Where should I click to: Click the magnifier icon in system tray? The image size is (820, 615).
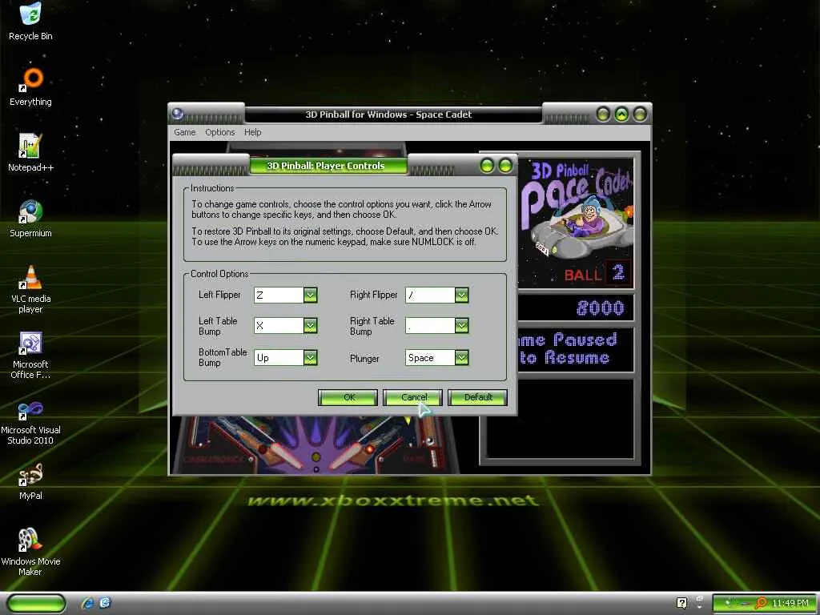(x=761, y=604)
